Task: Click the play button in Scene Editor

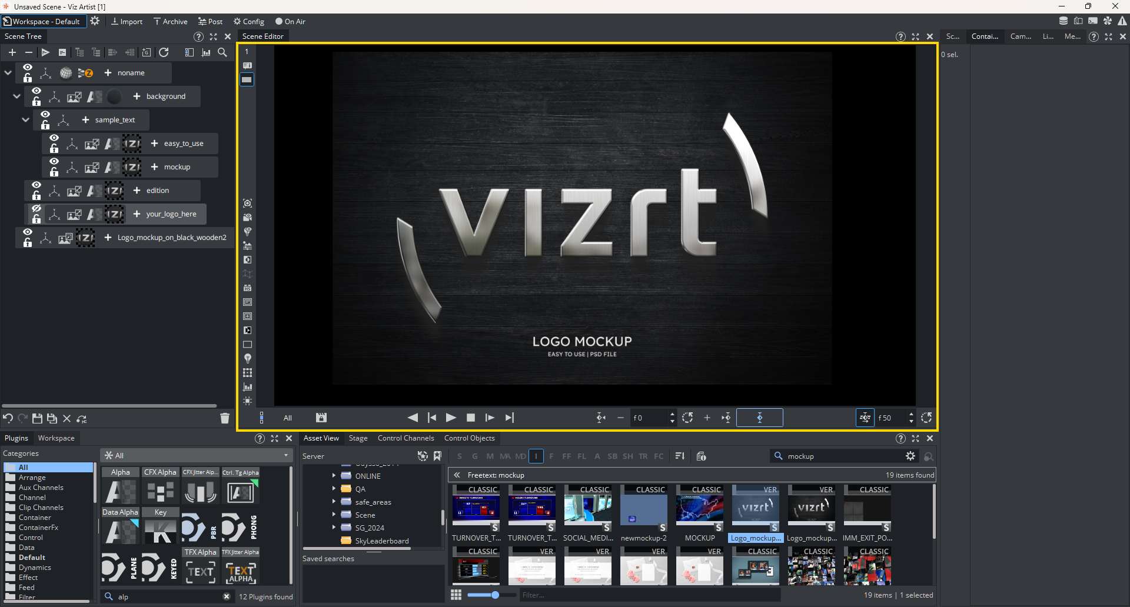Action: click(451, 418)
